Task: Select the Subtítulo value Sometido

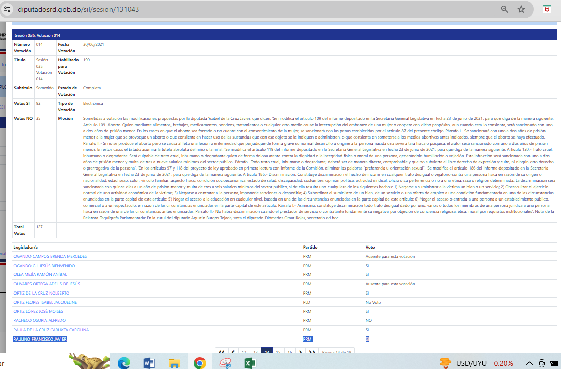Action: coord(45,88)
